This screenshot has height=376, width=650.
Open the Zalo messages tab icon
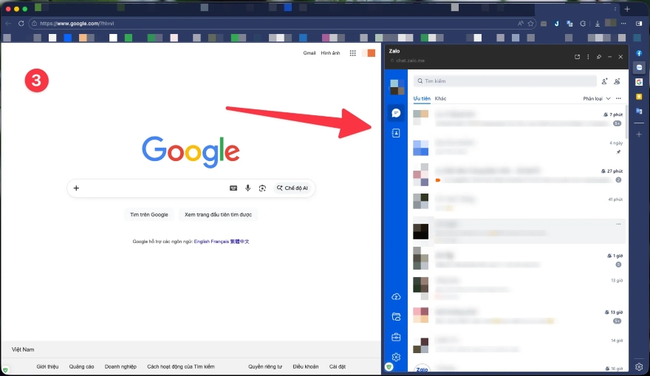tap(396, 113)
